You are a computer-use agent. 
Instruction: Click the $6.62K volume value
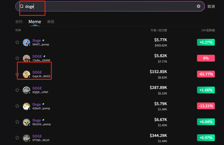162,77
